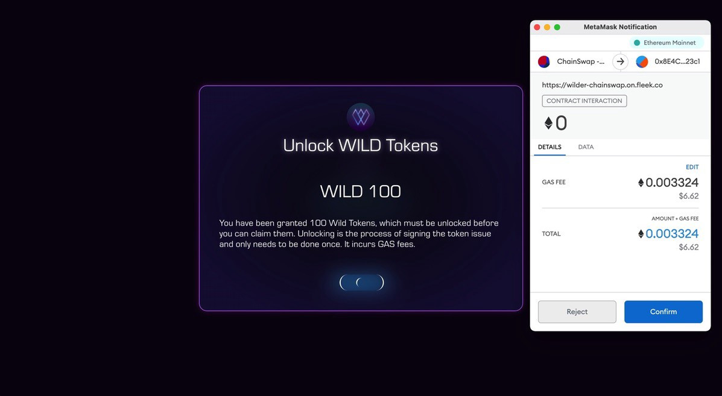This screenshot has height=396, width=722.
Task: Click the loading unlock button spinner
Action: (x=361, y=283)
